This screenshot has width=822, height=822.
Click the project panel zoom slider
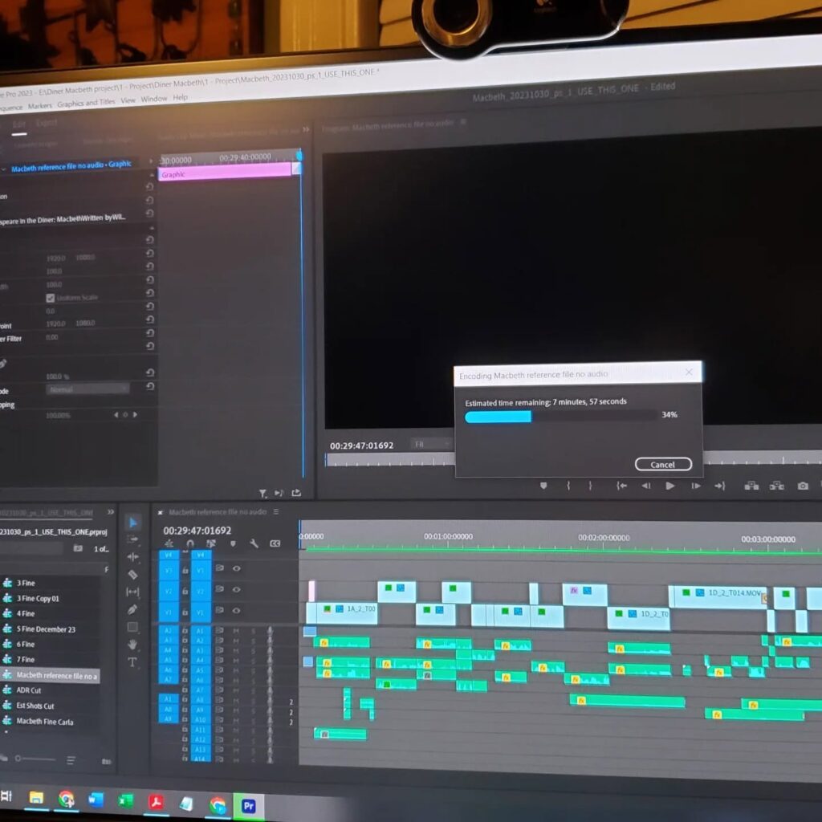35,759
